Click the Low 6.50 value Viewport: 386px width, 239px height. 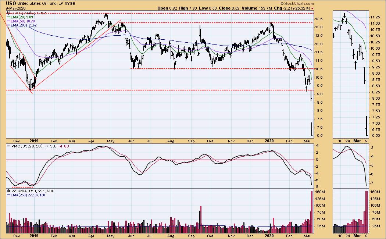point(208,8)
